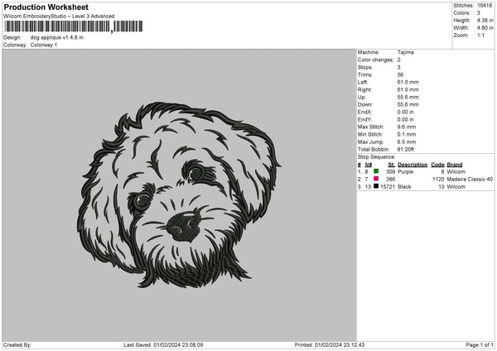Click design name 'dog applique v1 4,8 in'

56,37
